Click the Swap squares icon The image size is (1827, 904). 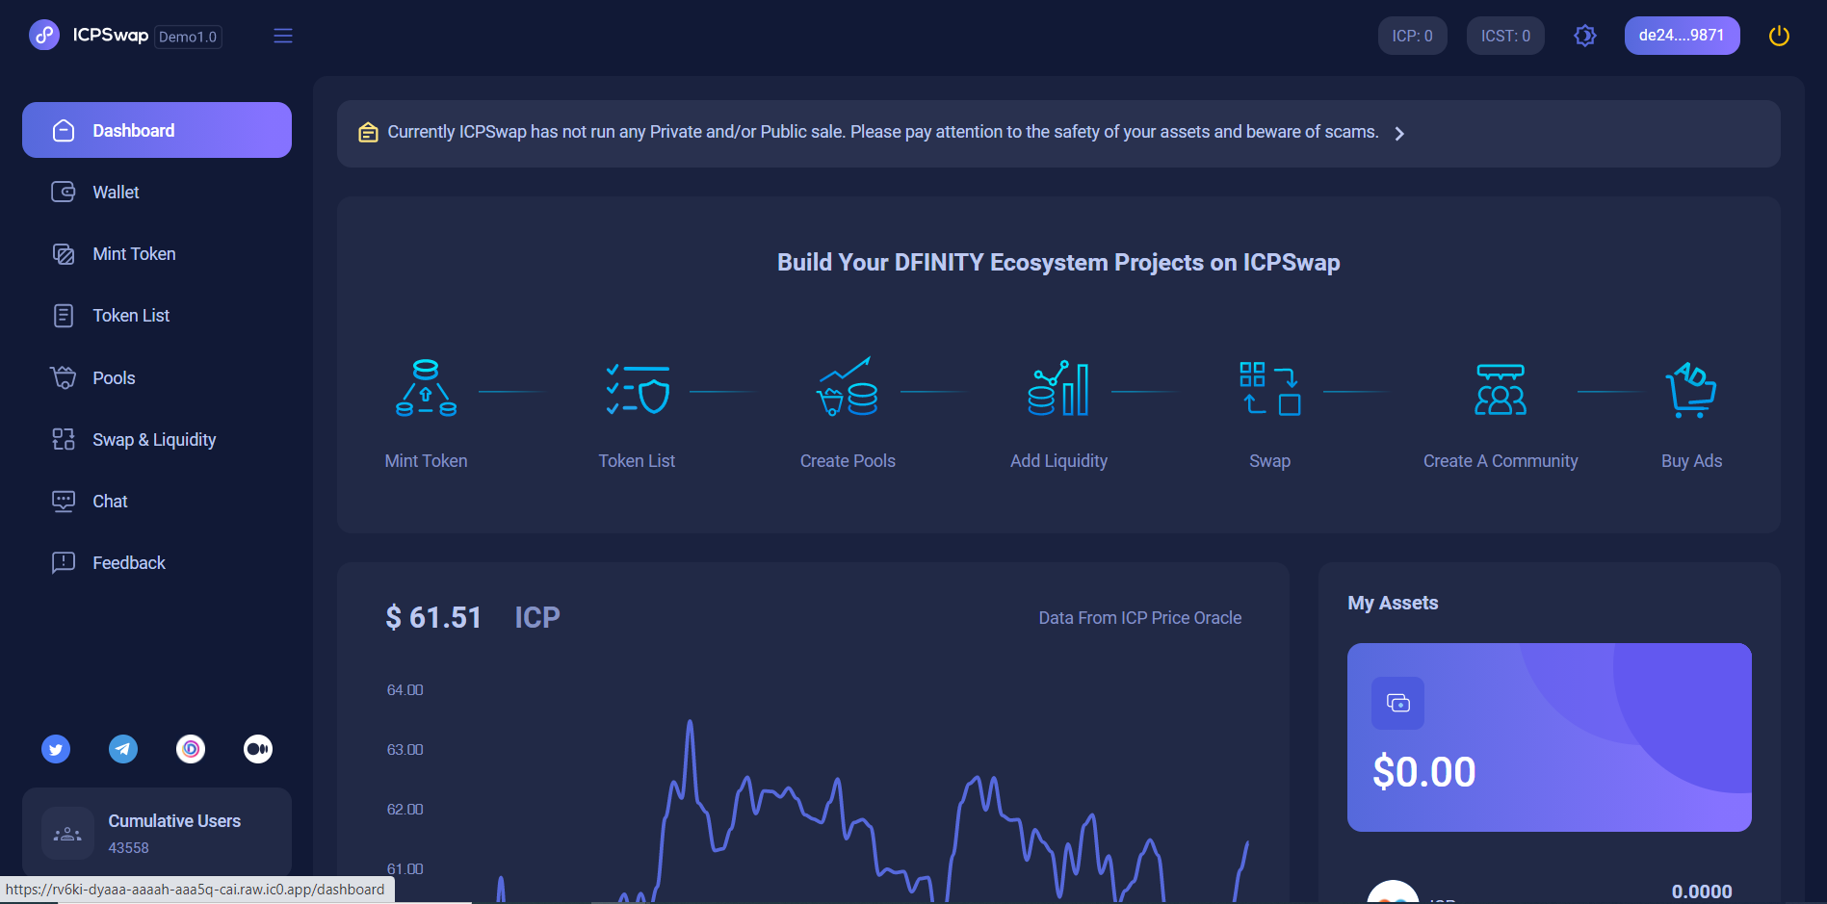point(1269,388)
